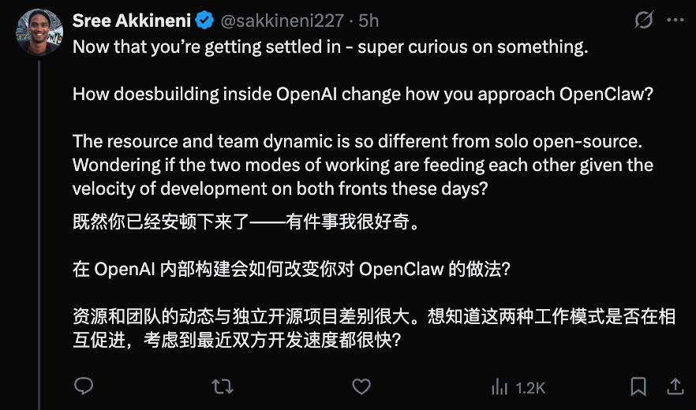
Task: Click the 'resource and team dynamic' paragraph
Action: pos(363,166)
